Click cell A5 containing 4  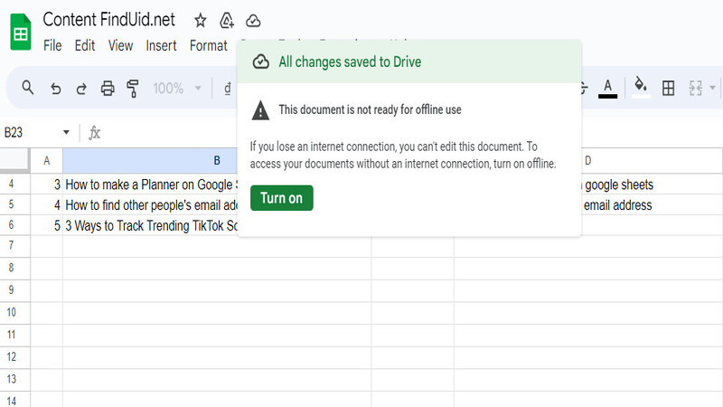click(47, 205)
